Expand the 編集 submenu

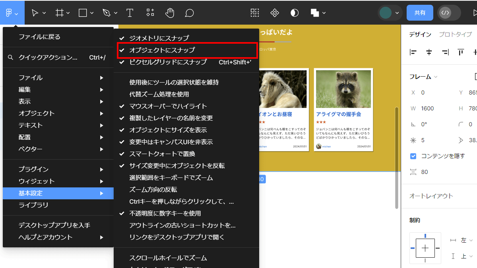tap(58, 89)
